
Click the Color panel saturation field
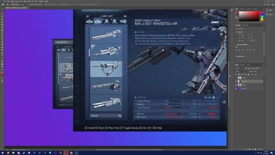click(x=249, y=16)
